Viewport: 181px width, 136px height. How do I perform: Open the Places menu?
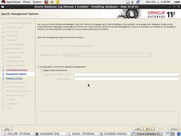click(x=27, y=2)
